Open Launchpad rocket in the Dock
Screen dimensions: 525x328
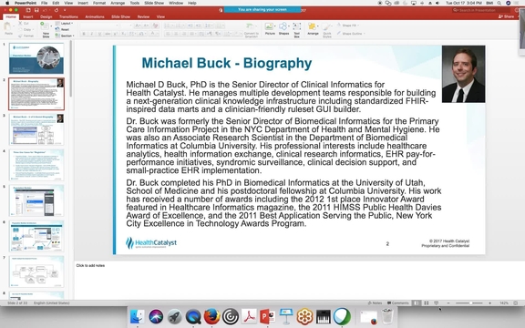174,316
